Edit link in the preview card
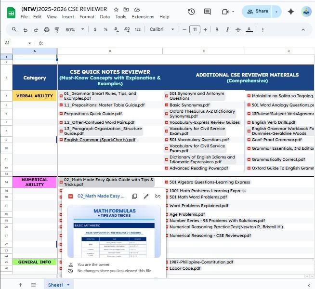 pos(146,196)
